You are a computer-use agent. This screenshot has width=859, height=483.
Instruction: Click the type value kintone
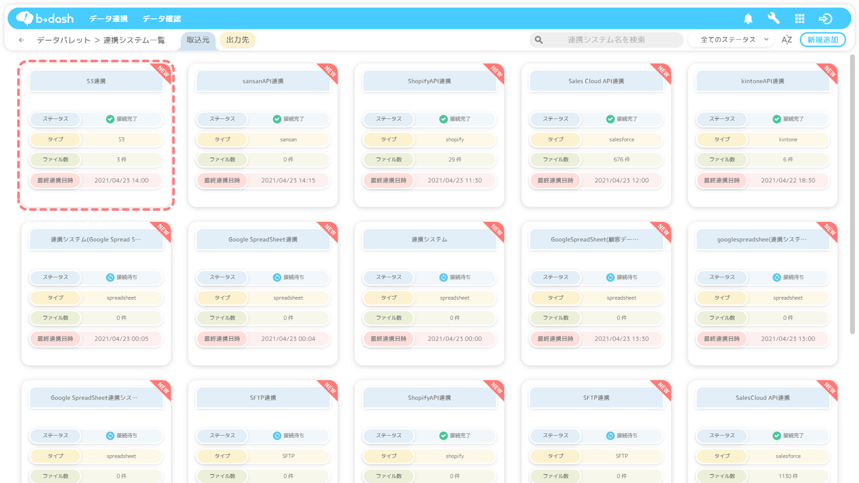tap(788, 140)
